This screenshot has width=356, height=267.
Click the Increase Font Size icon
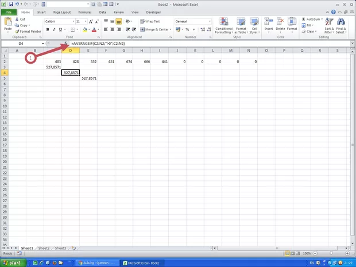[91, 22]
